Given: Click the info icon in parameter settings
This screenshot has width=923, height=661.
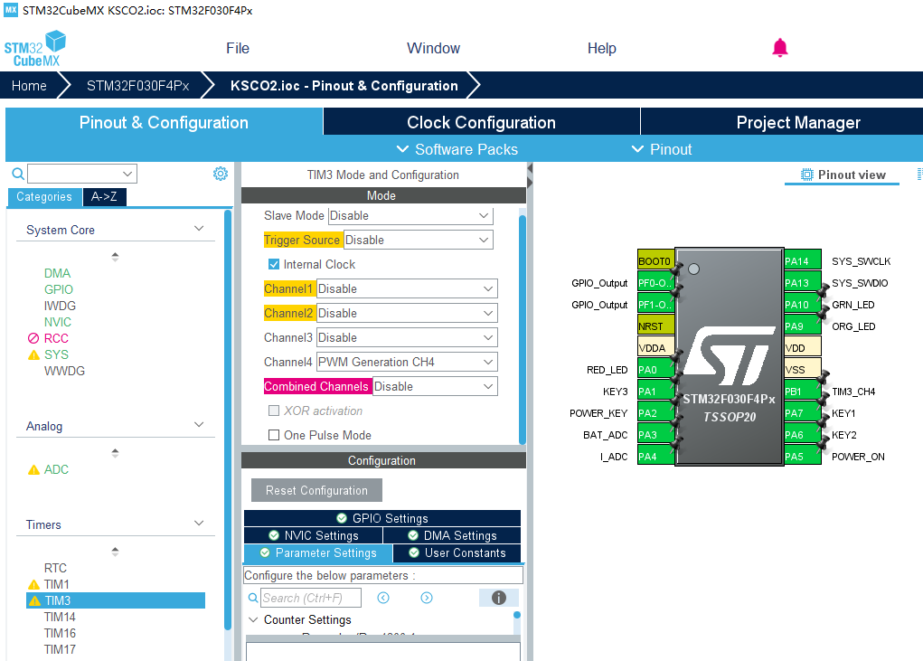Looking at the screenshot, I should 499,598.
